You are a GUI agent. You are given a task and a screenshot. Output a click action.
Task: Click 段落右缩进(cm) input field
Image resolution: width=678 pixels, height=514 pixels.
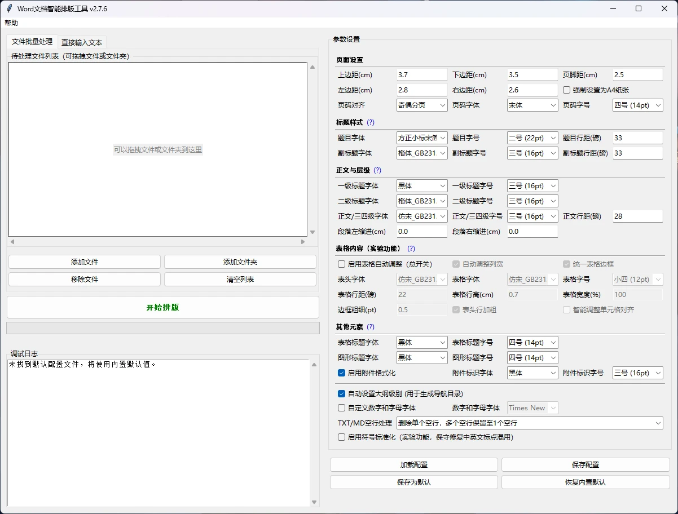point(532,231)
